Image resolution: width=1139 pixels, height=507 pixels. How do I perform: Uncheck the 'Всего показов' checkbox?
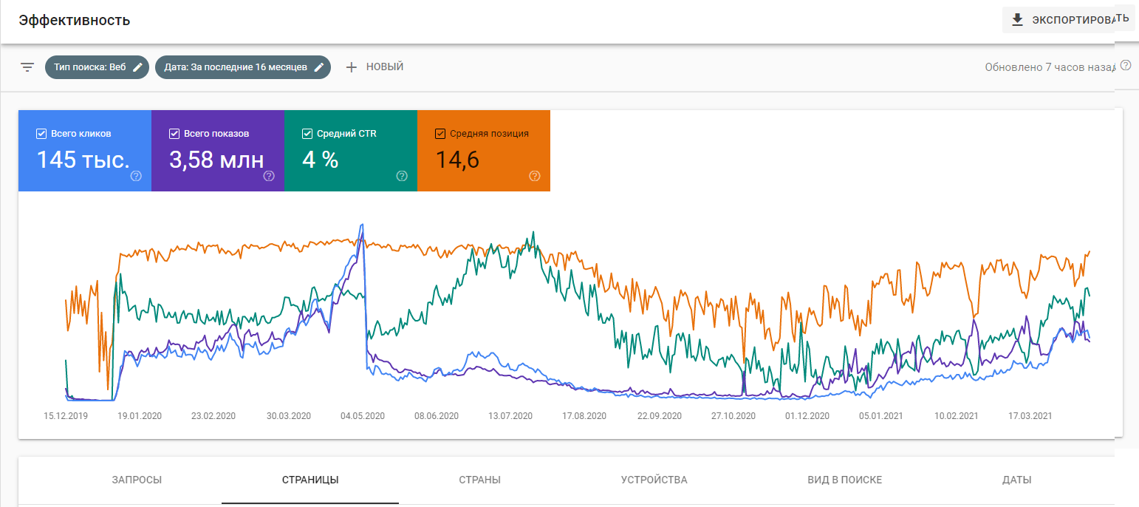tap(174, 134)
